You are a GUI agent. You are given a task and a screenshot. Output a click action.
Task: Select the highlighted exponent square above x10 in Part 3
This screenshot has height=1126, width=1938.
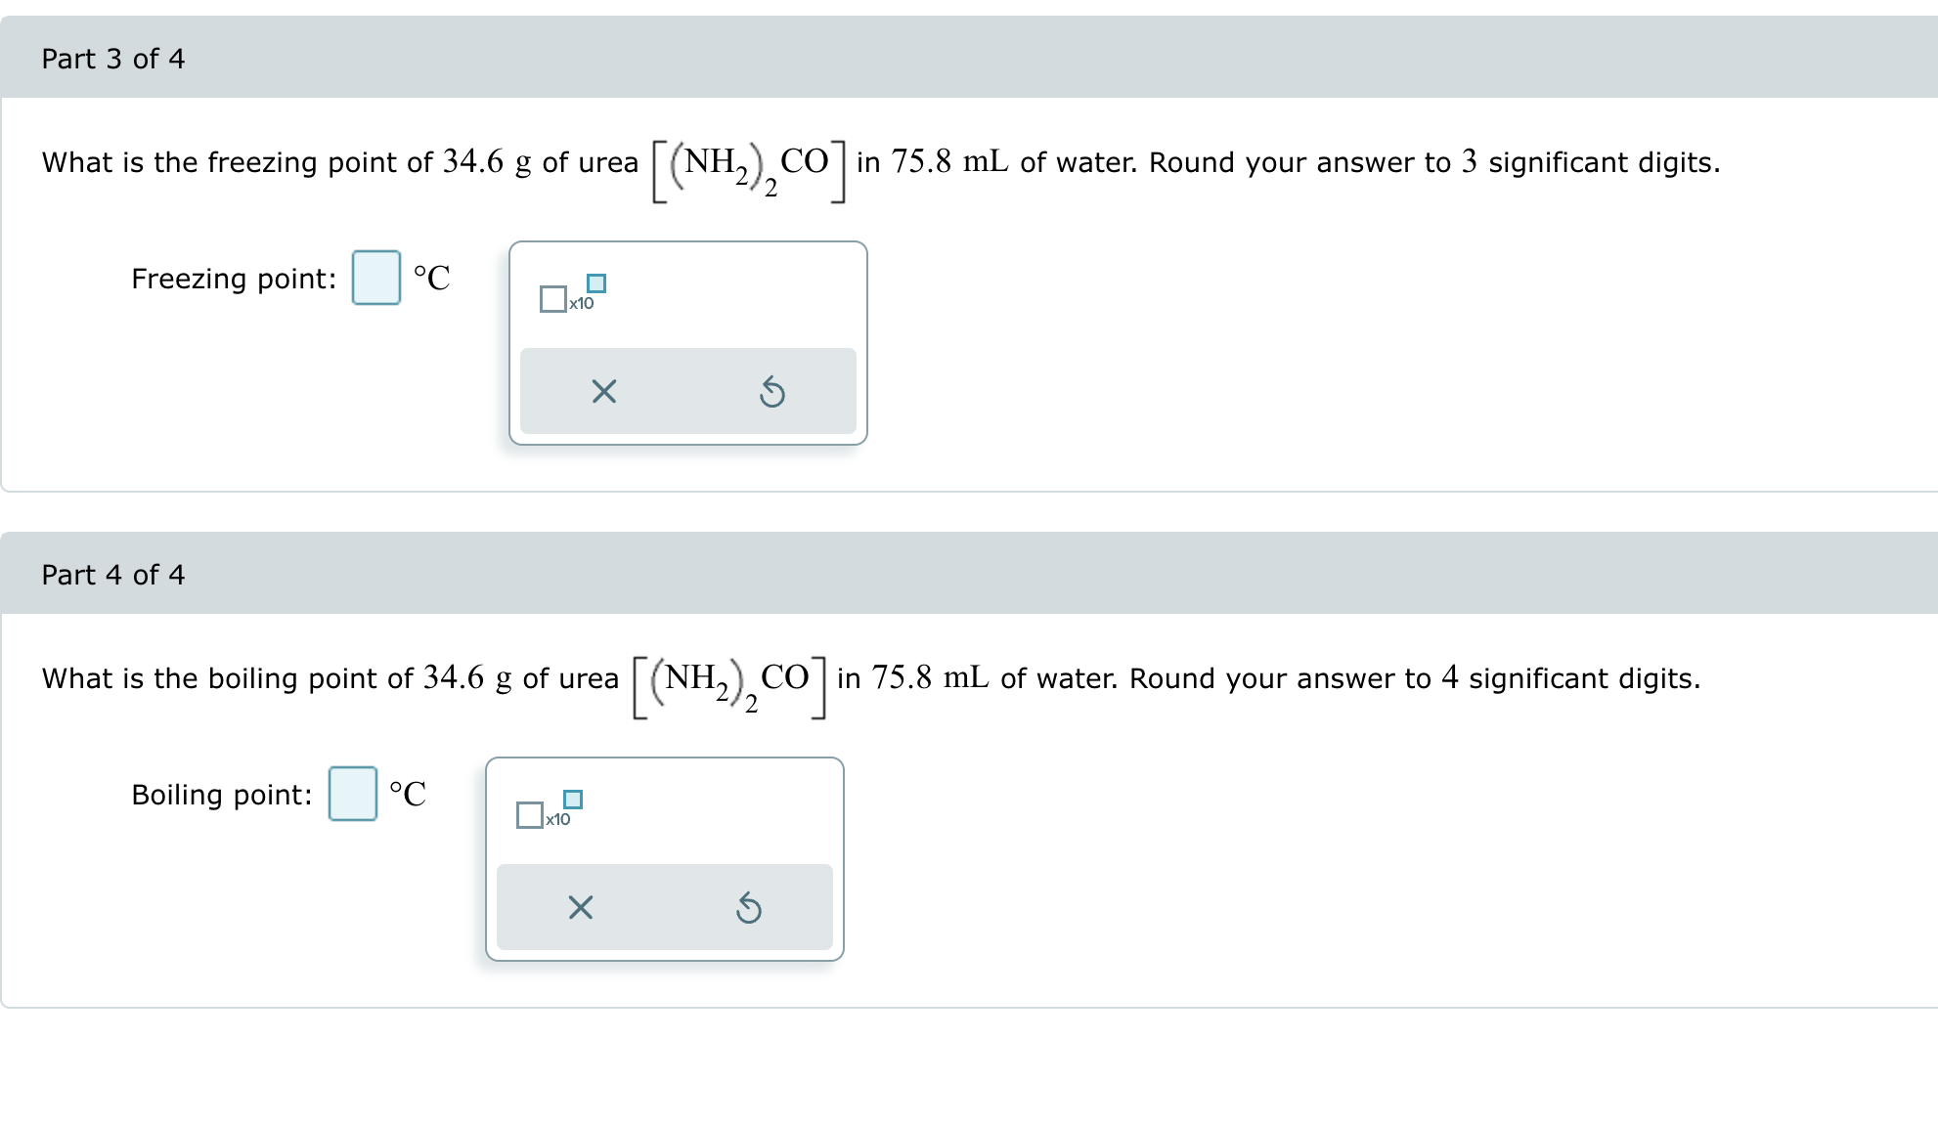pos(597,283)
